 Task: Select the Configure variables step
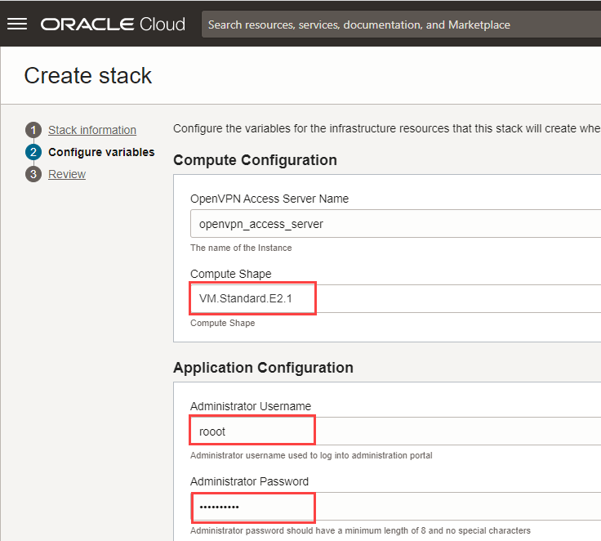[x=101, y=152]
